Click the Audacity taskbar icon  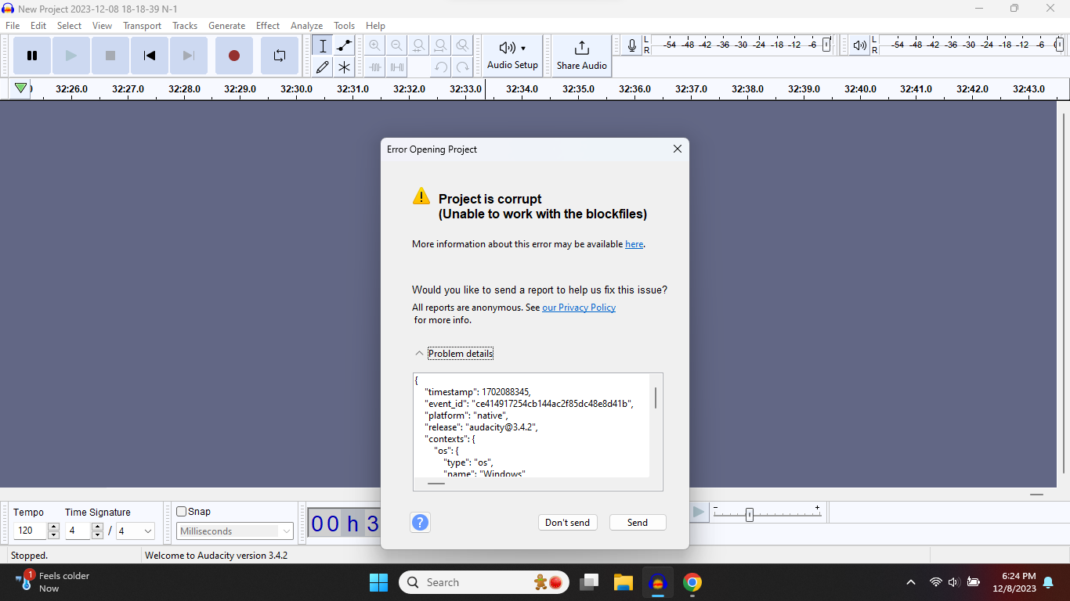(x=657, y=582)
